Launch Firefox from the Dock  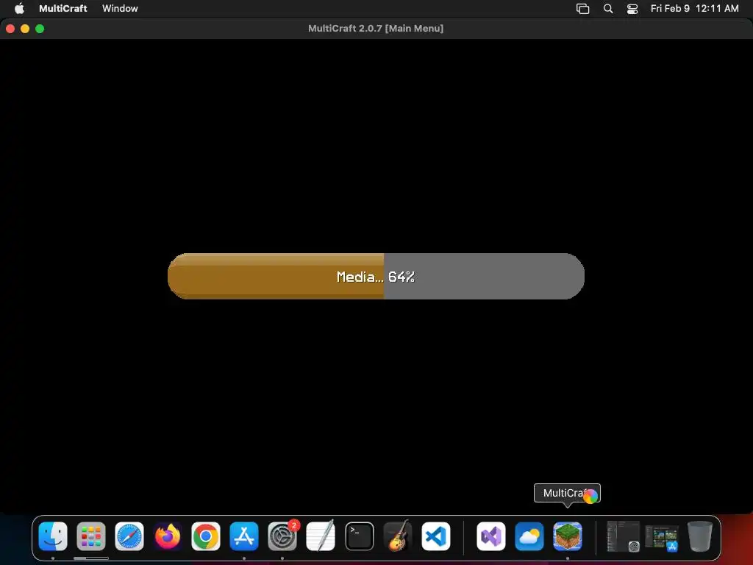click(168, 536)
